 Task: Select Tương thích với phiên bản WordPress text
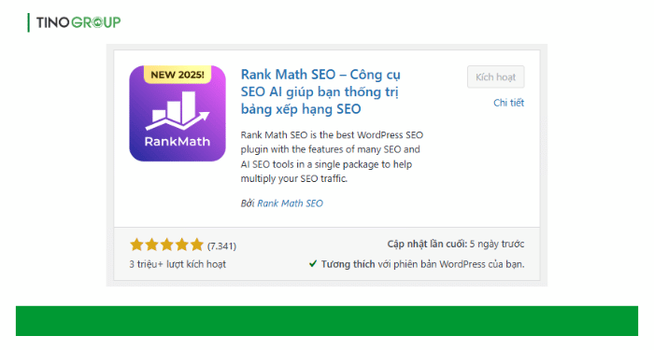422,264
